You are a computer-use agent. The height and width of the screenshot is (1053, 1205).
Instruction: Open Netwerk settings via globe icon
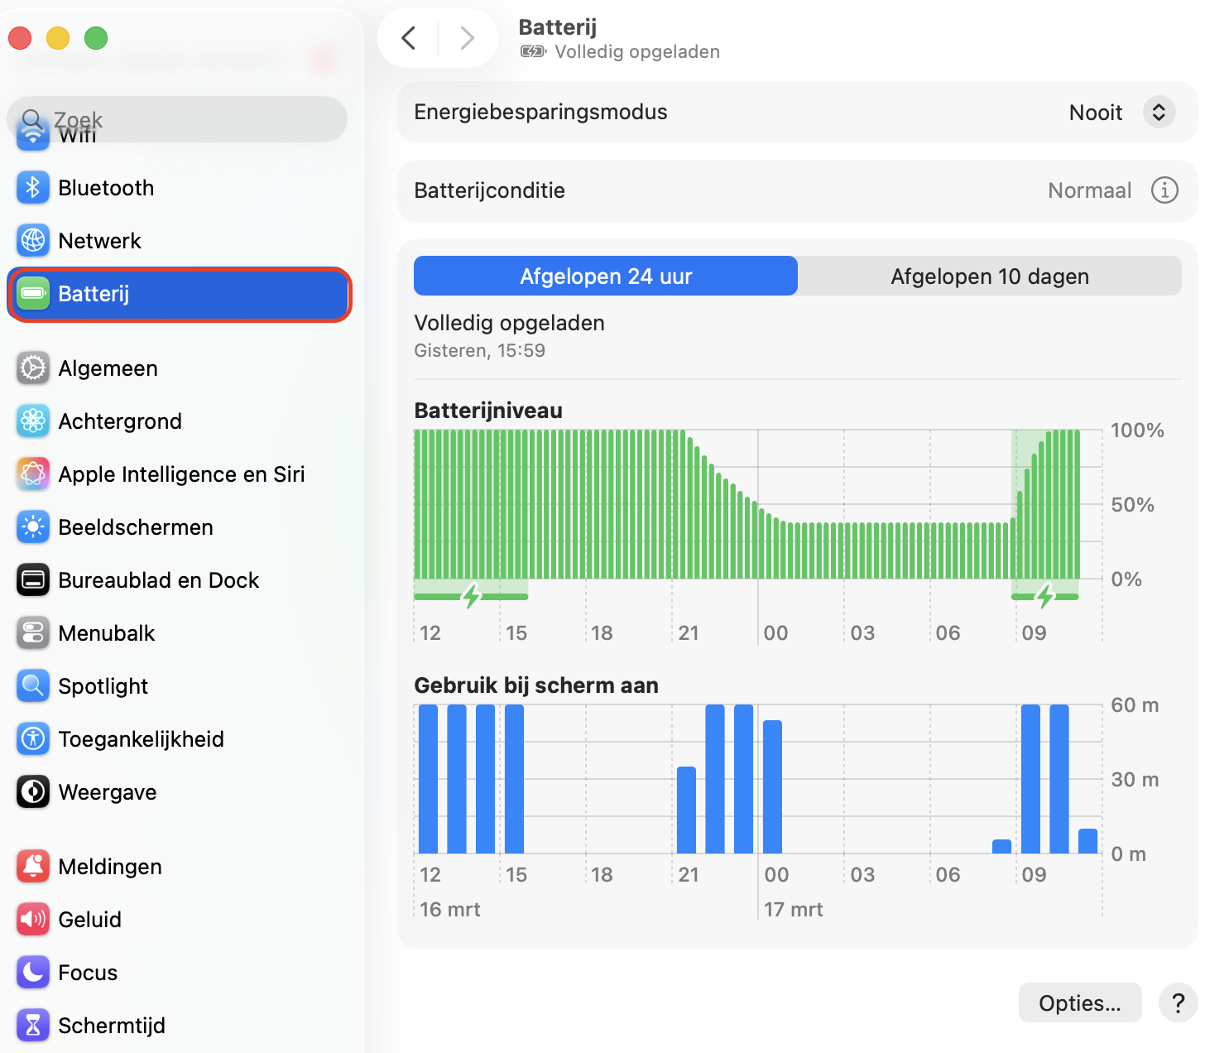coord(33,241)
